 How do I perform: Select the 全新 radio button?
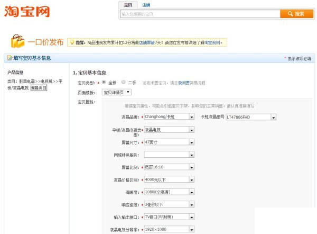(x=104, y=82)
